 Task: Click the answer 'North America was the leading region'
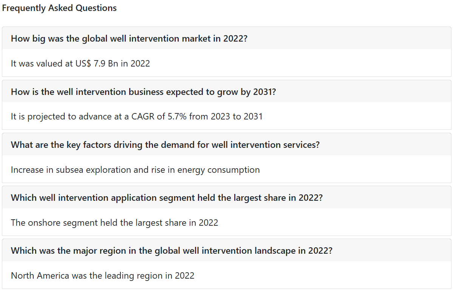pos(102,276)
